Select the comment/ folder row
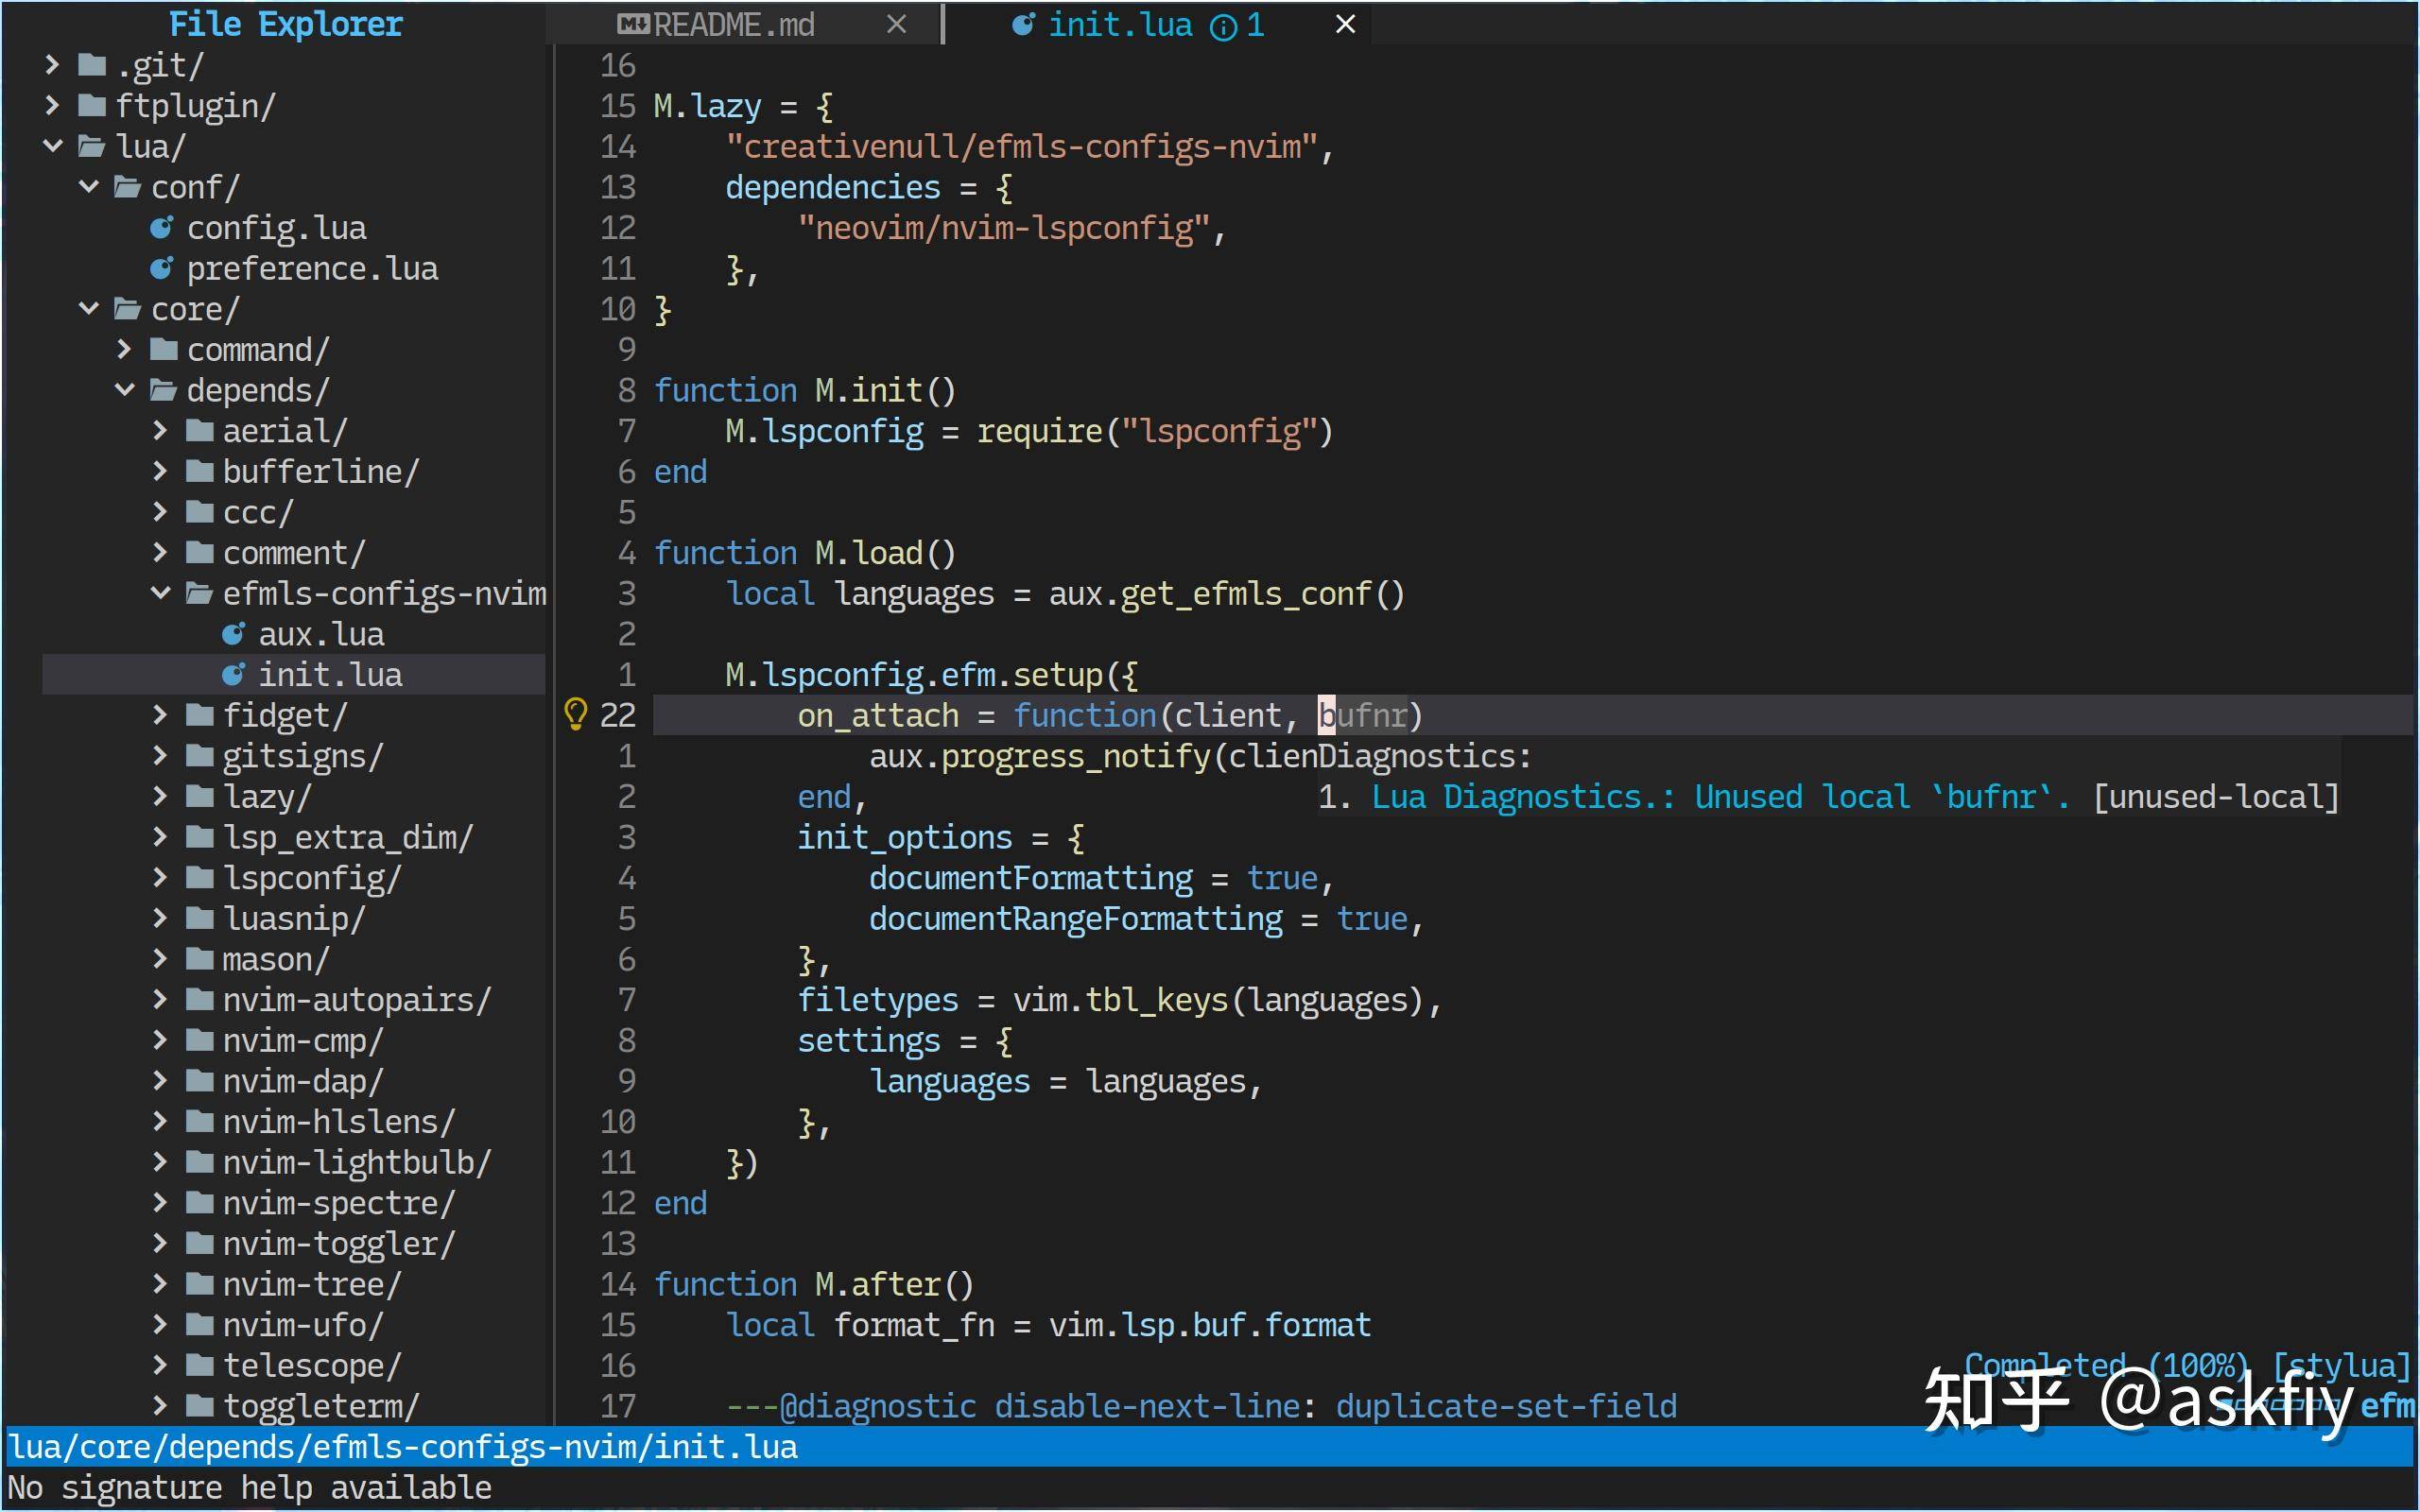The width and height of the screenshot is (2420, 1512). pyautogui.click(x=293, y=553)
